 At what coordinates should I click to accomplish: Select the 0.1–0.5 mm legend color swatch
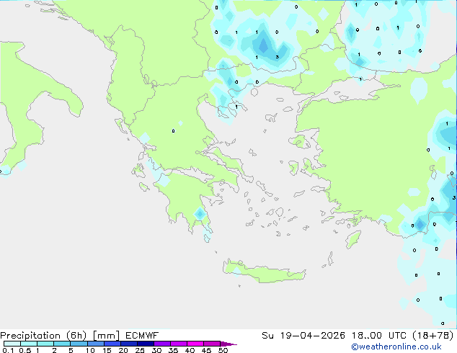point(12,344)
